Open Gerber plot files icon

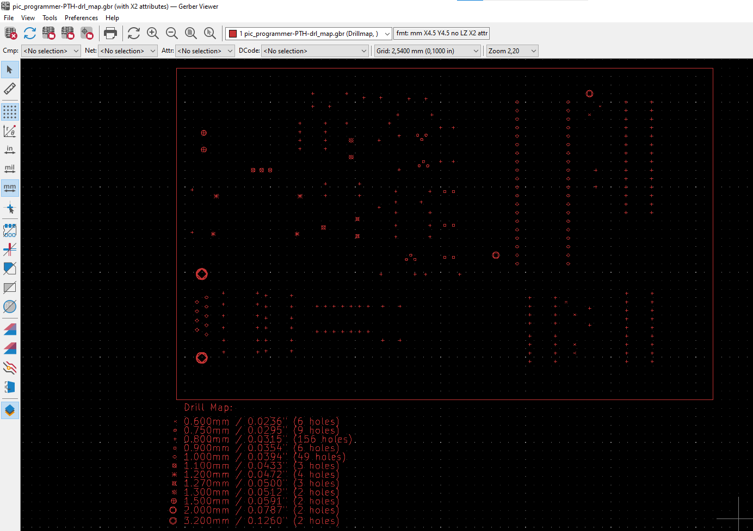coord(49,33)
